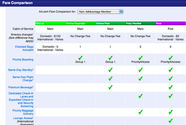Click Domestic - $0 under First
The image size is (186, 125).
171,36
